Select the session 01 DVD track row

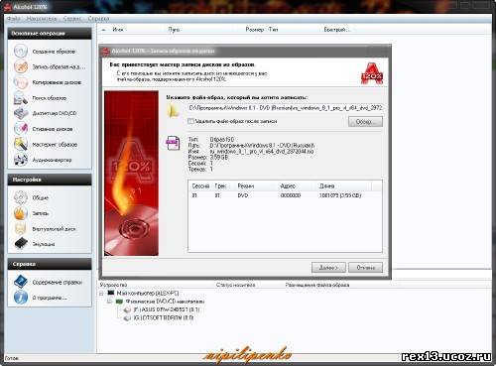point(285,195)
